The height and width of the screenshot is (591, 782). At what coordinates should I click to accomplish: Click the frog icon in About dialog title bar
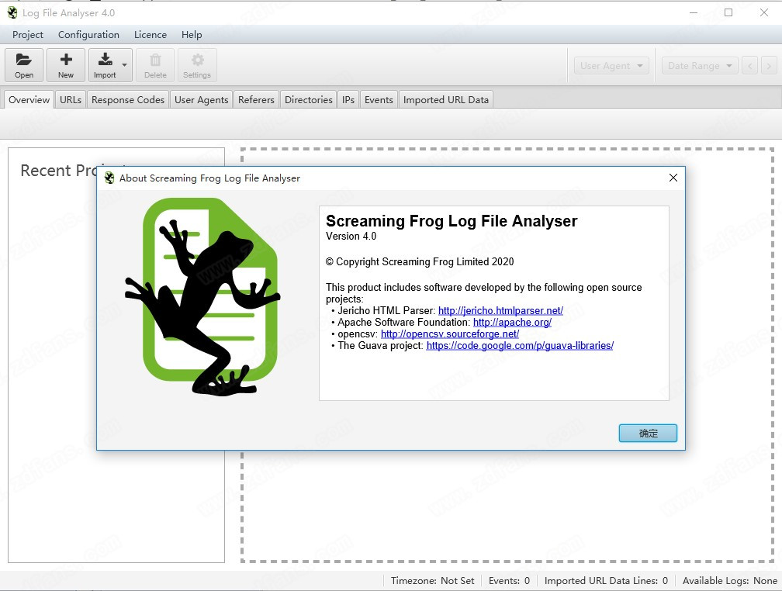(109, 178)
